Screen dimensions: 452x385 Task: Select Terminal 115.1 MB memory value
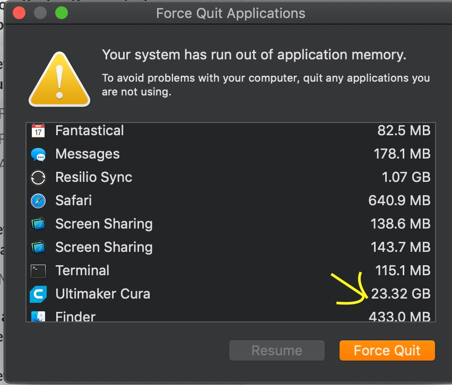tap(403, 270)
